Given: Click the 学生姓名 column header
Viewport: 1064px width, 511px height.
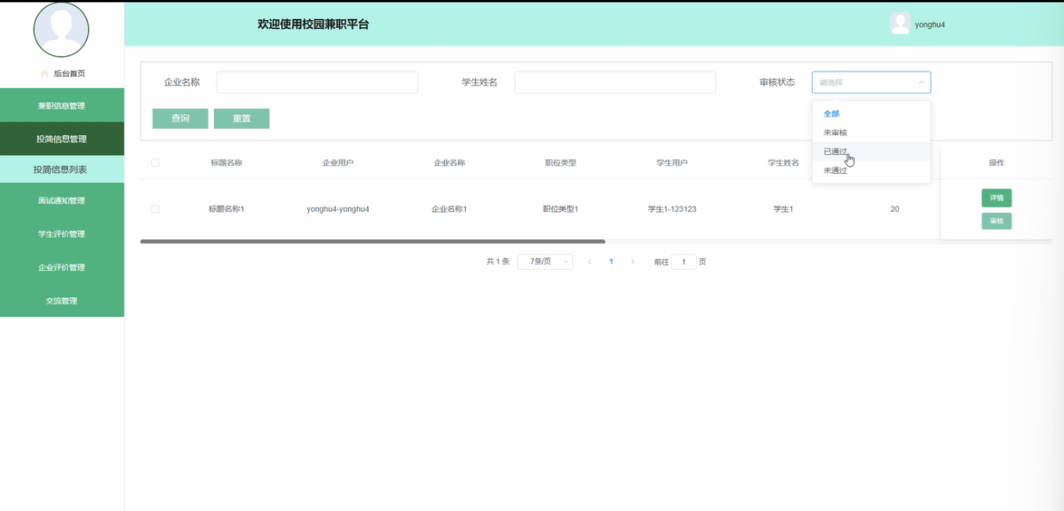Looking at the screenshot, I should 783,163.
